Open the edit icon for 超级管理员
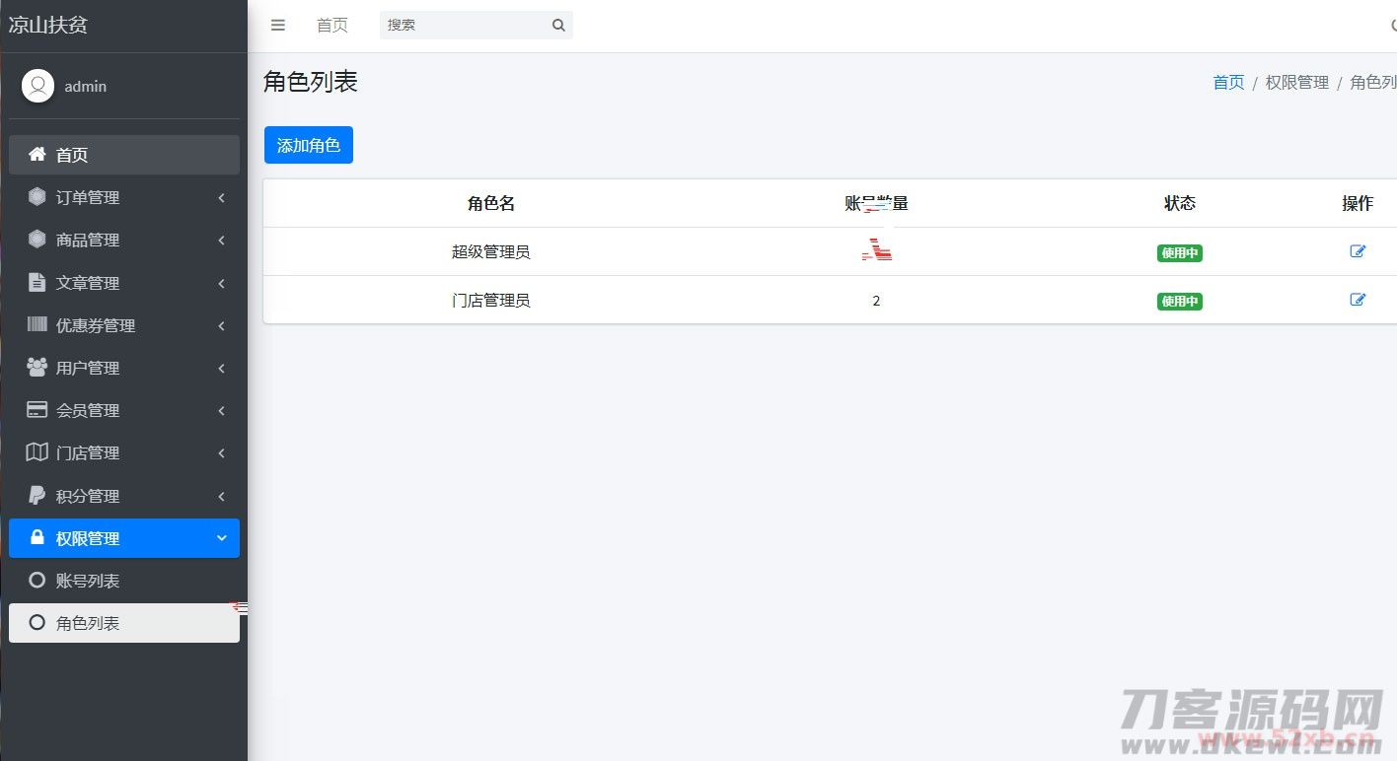 pyautogui.click(x=1359, y=250)
